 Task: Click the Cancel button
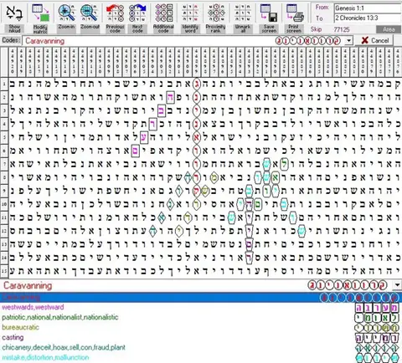click(374, 41)
